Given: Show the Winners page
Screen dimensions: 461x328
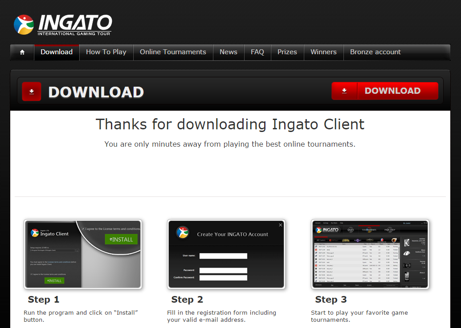Looking at the screenshot, I should click(323, 52).
